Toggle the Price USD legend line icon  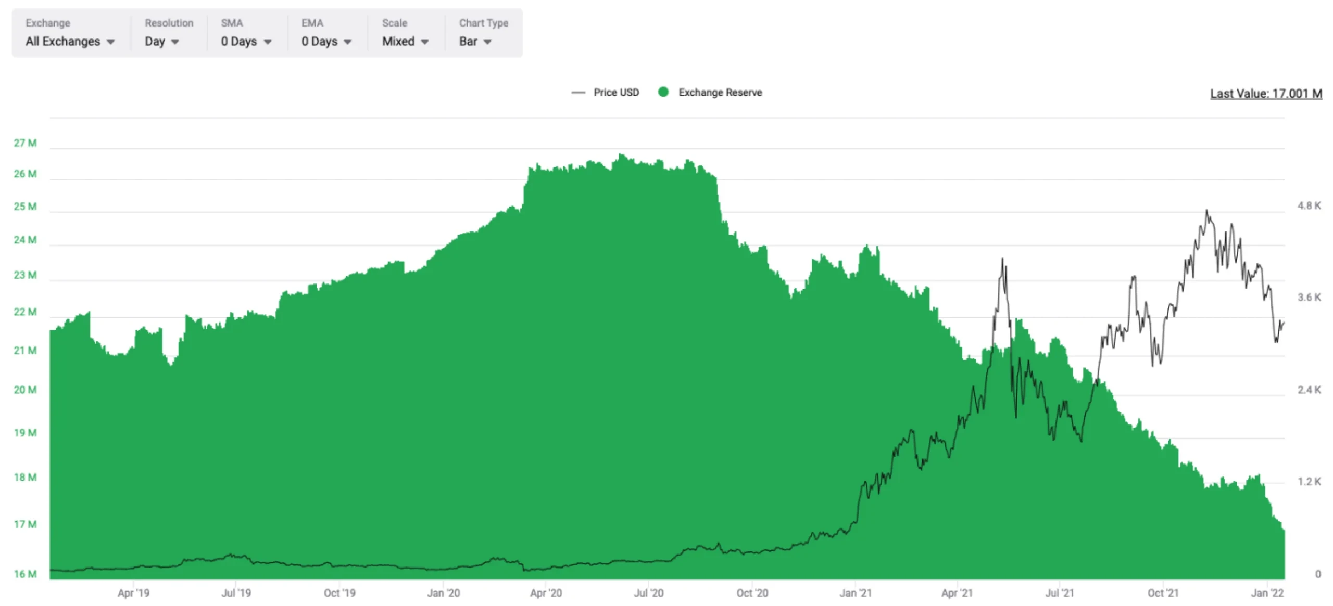click(578, 93)
